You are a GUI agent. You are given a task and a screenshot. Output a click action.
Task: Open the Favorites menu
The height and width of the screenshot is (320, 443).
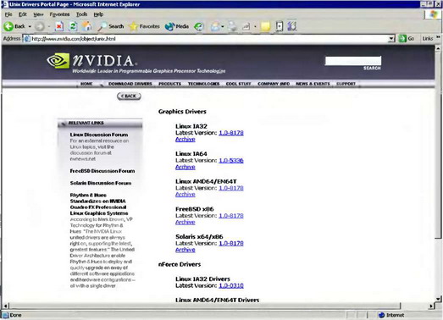tap(59, 14)
